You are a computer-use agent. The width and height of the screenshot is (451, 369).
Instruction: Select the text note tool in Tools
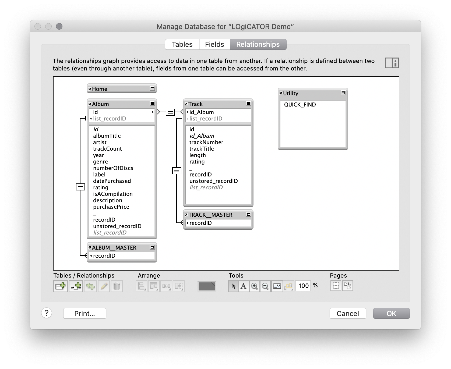point(244,286)
